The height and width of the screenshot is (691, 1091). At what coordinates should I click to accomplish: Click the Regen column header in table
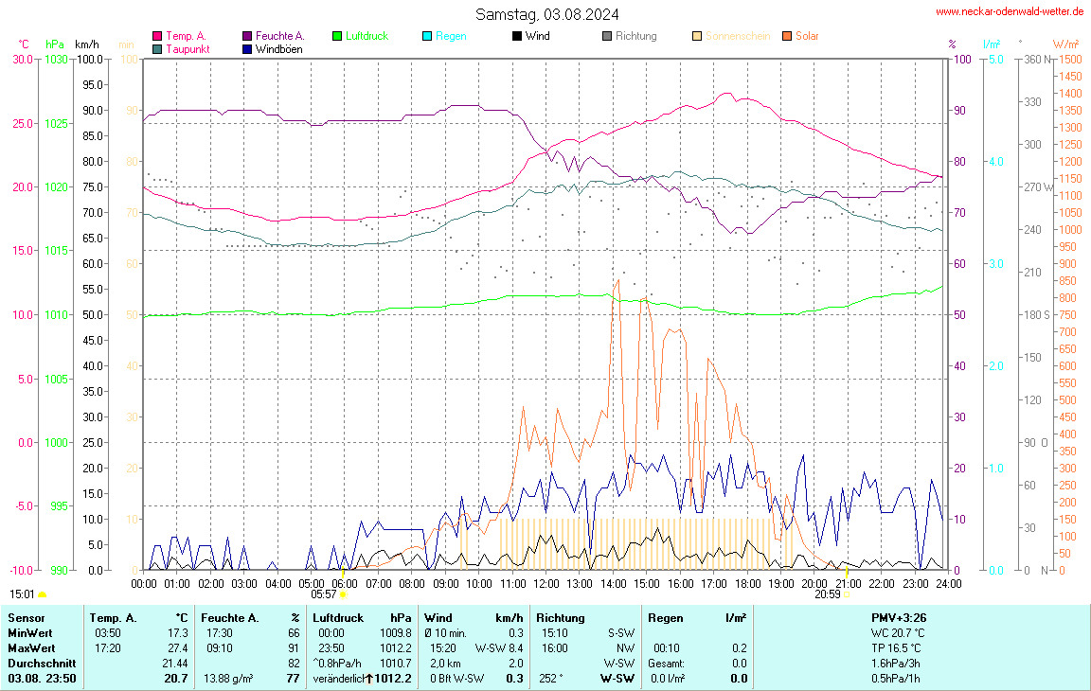click(666, 617)
